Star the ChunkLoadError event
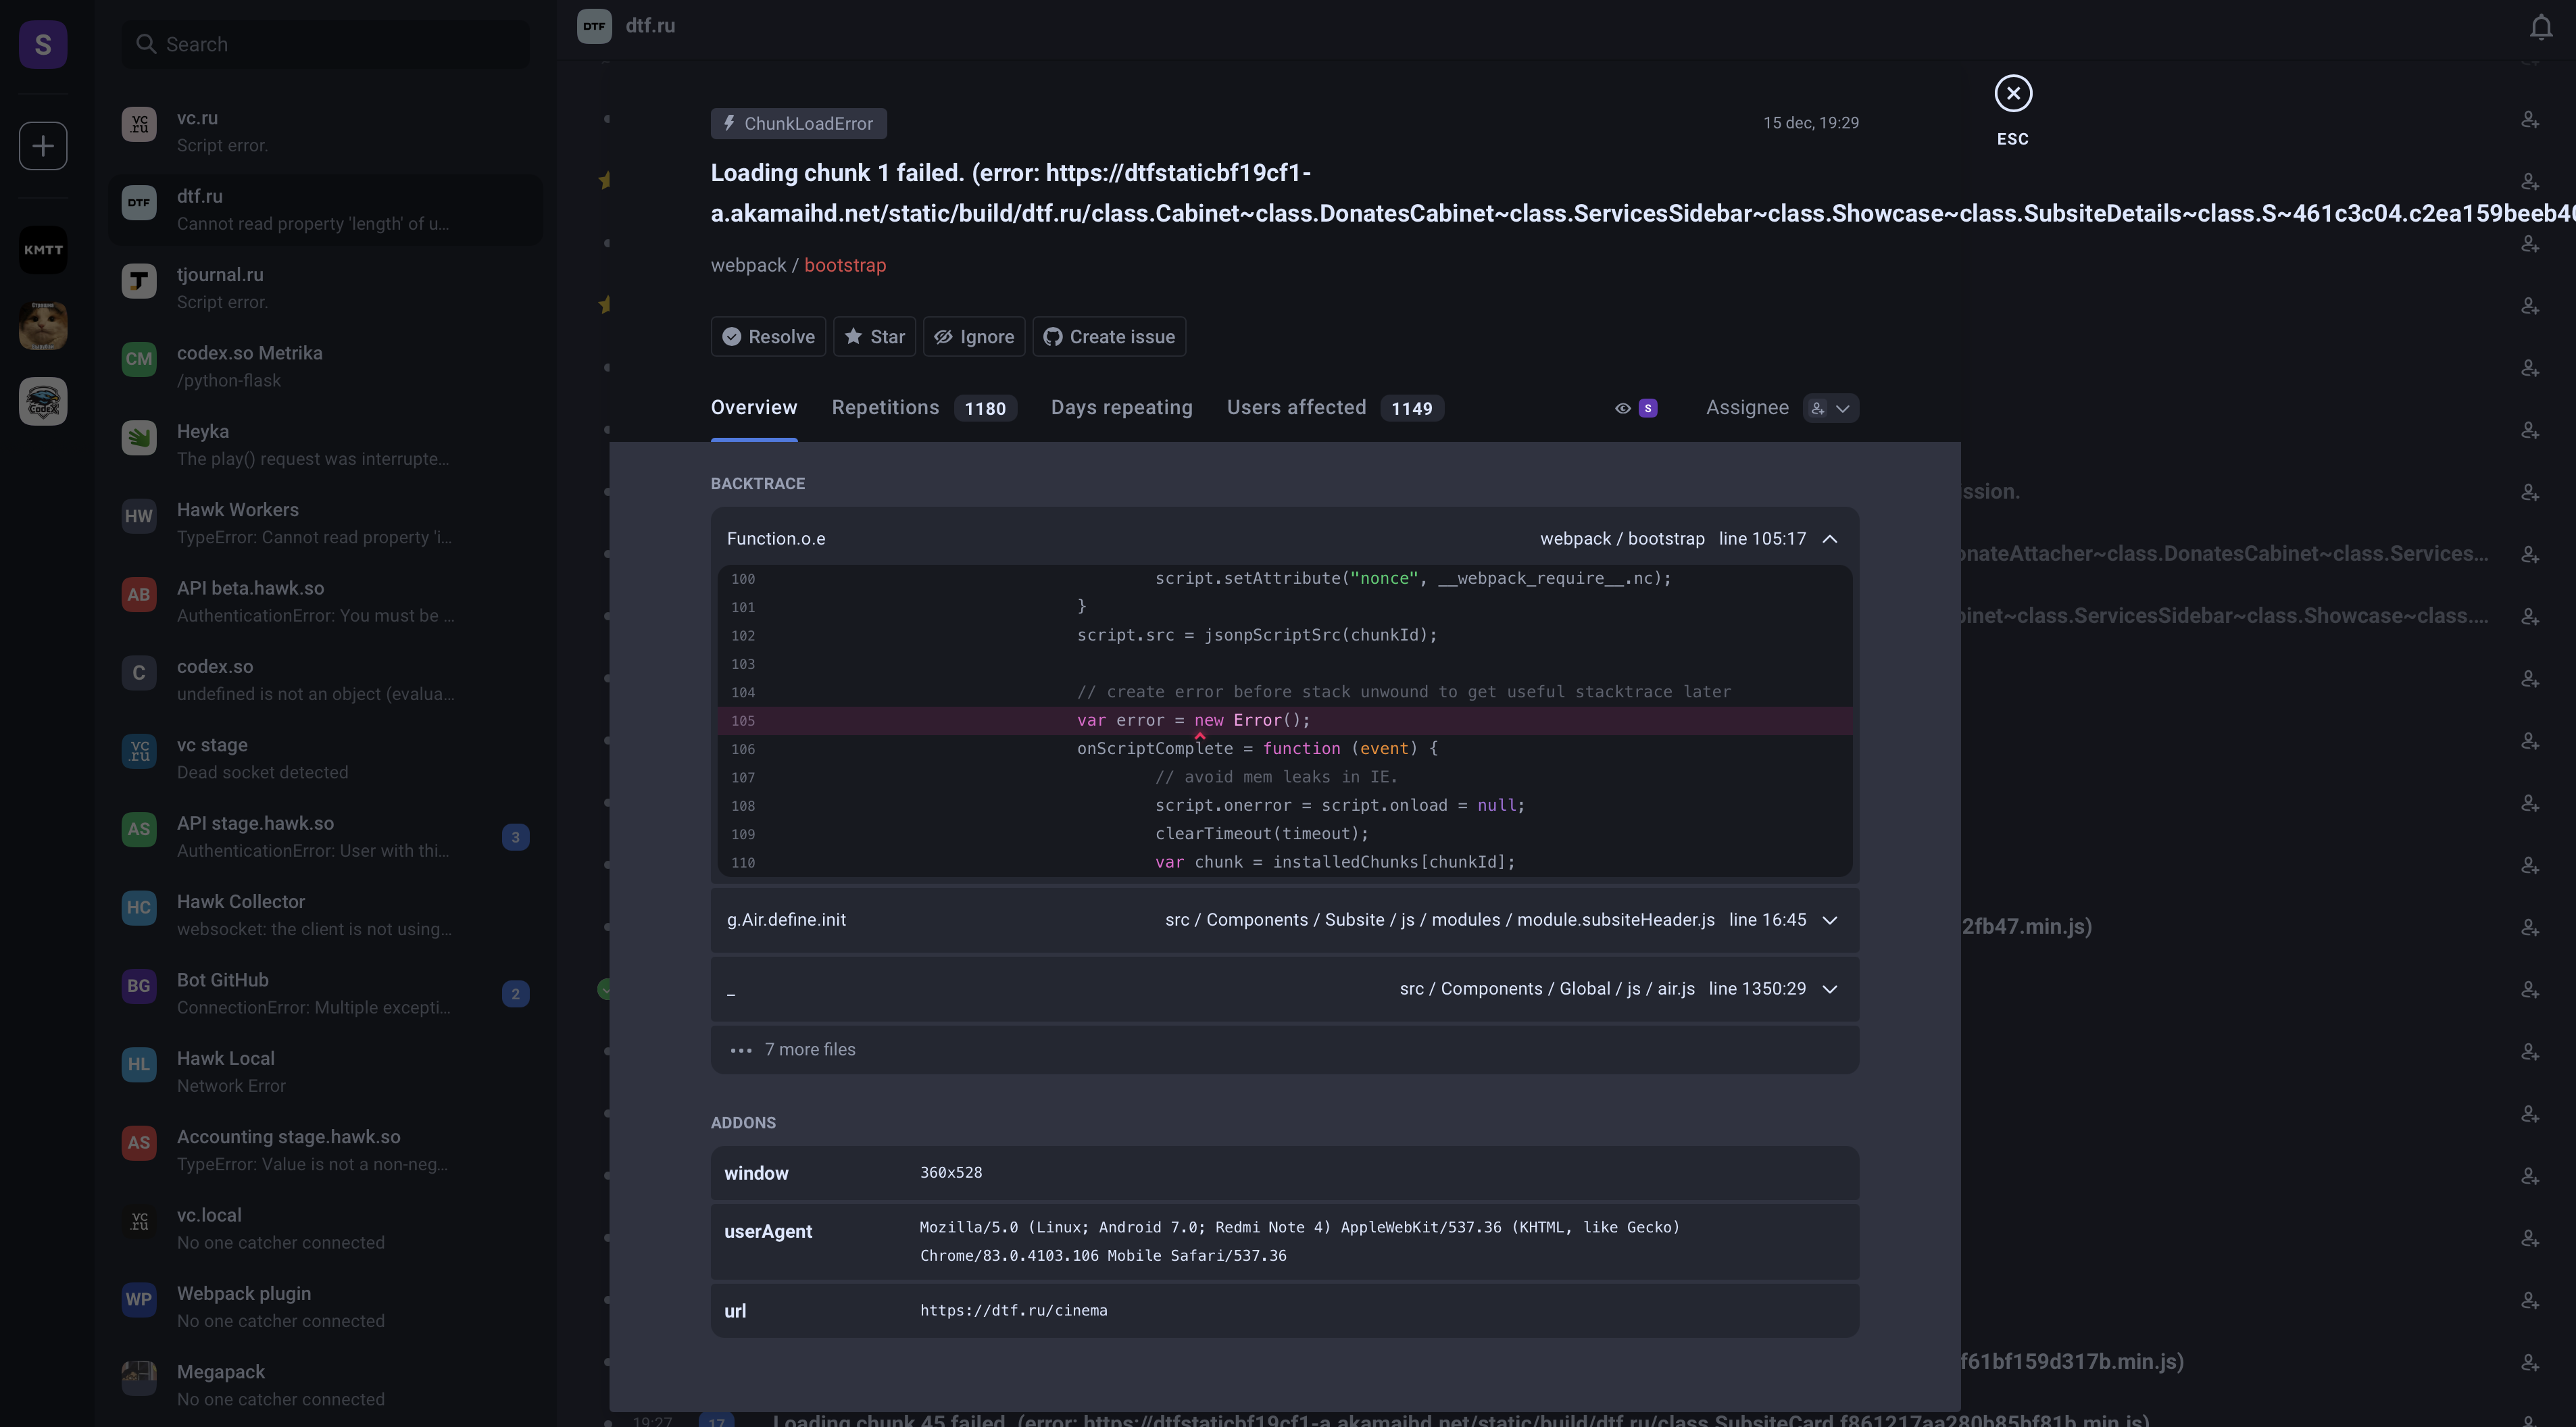 click(874, 336)
